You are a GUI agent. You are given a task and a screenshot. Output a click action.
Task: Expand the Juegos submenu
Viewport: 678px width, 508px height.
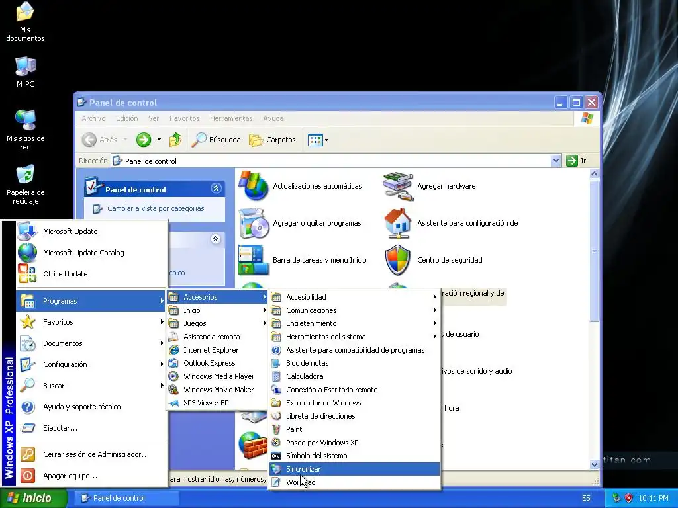pos(217,323)
